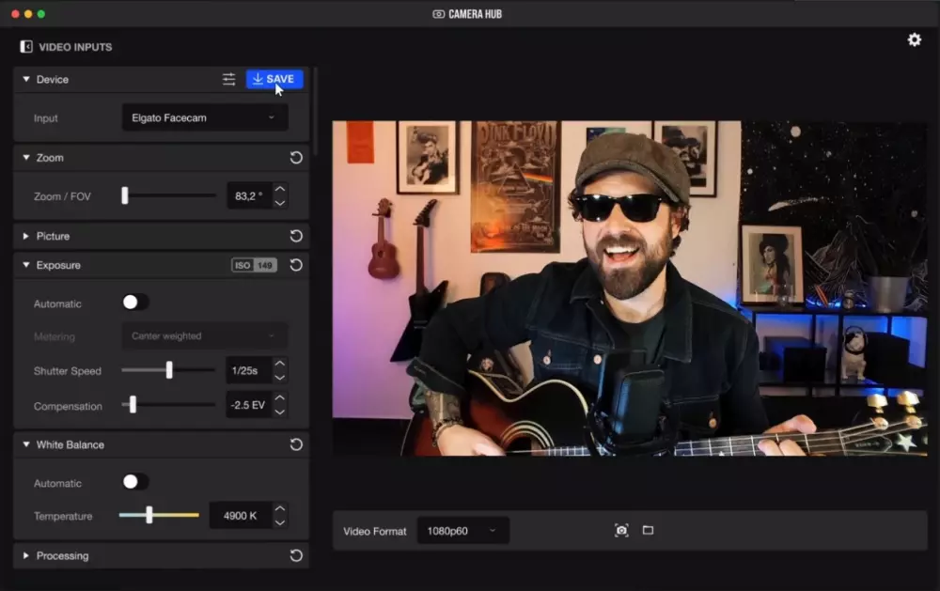Viewport: 940px width, 591px height.
Task: Click the VIDEO INPUTS heading
Action: coord(75,47)
